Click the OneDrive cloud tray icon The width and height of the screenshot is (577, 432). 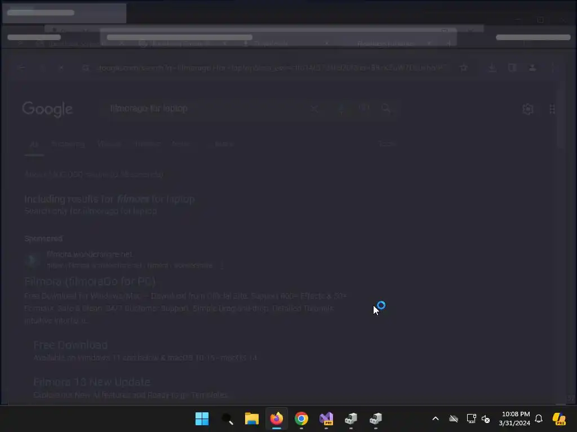coord(454,418)
